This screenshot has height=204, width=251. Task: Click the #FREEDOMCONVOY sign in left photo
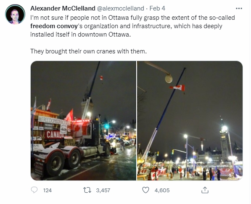coord(54,120)
